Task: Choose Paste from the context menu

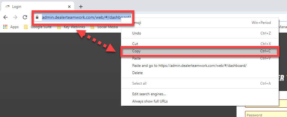Action: coord(200,58)
